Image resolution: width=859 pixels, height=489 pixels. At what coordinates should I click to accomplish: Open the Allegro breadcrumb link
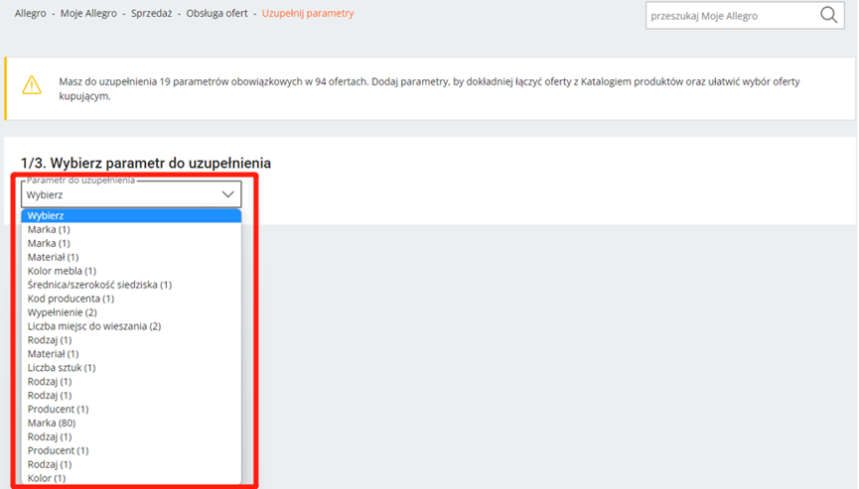[30, 13]
